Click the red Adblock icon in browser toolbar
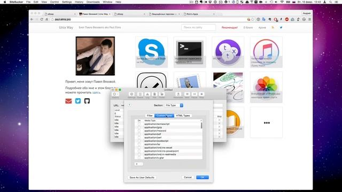This screenshot has height=192, width=342. click(x=287, y=19)
